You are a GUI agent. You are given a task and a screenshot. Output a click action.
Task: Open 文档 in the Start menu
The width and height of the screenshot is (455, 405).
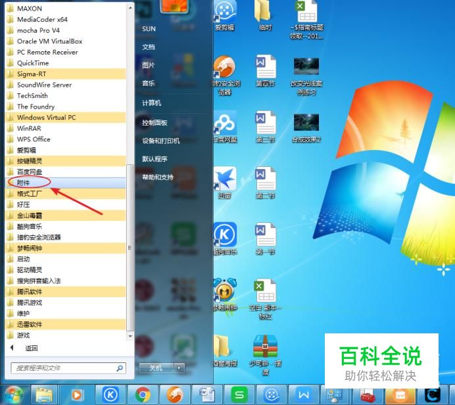click(149, 47)
